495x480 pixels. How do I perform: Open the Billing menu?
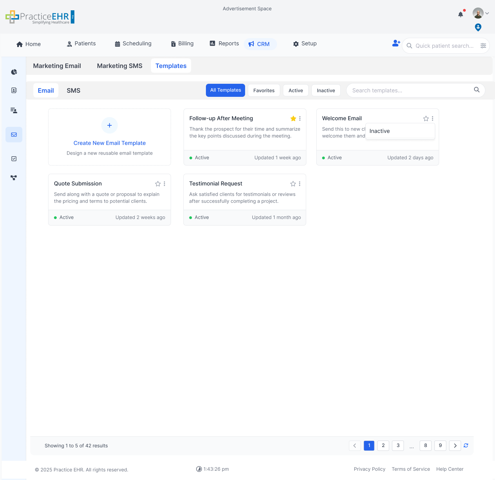(182, 44)
